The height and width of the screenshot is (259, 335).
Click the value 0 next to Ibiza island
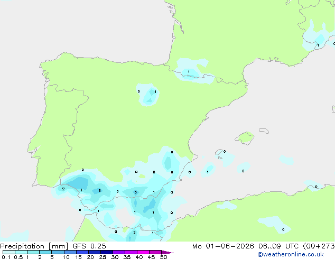225,152
